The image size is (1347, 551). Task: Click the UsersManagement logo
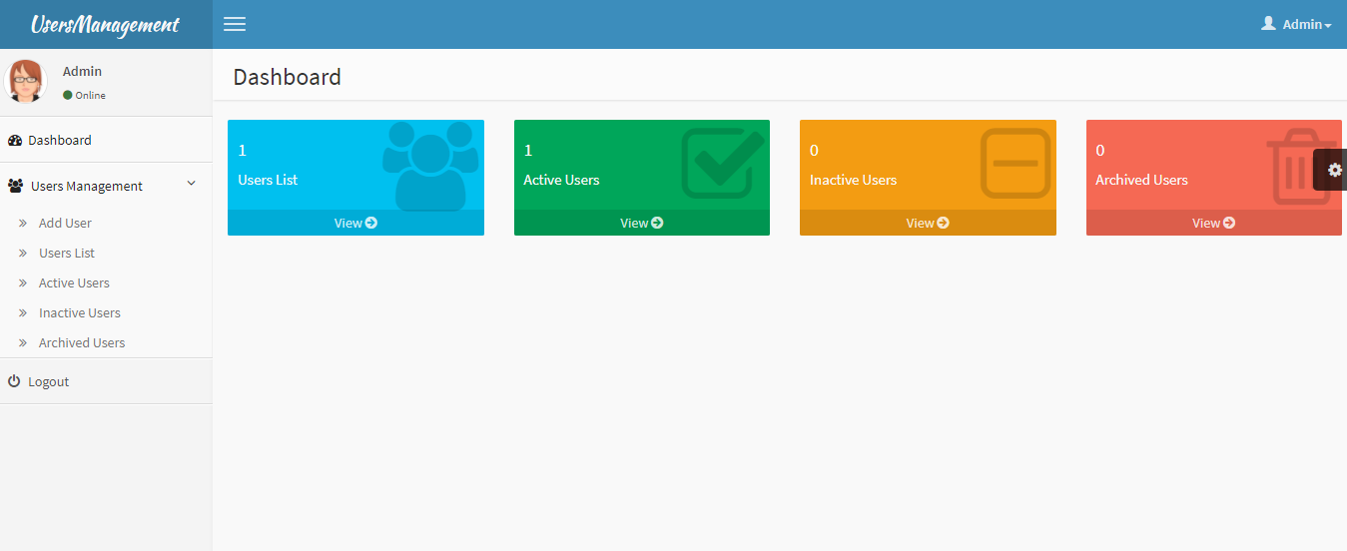click(x=105, y=25)
